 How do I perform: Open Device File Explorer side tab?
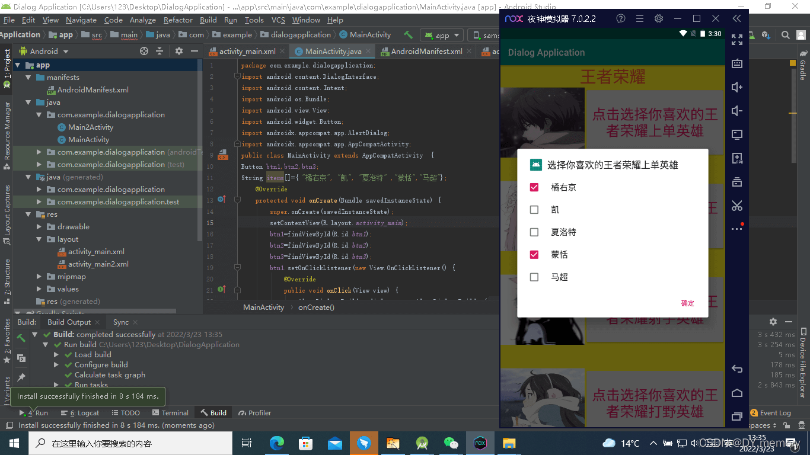[803, 362]
